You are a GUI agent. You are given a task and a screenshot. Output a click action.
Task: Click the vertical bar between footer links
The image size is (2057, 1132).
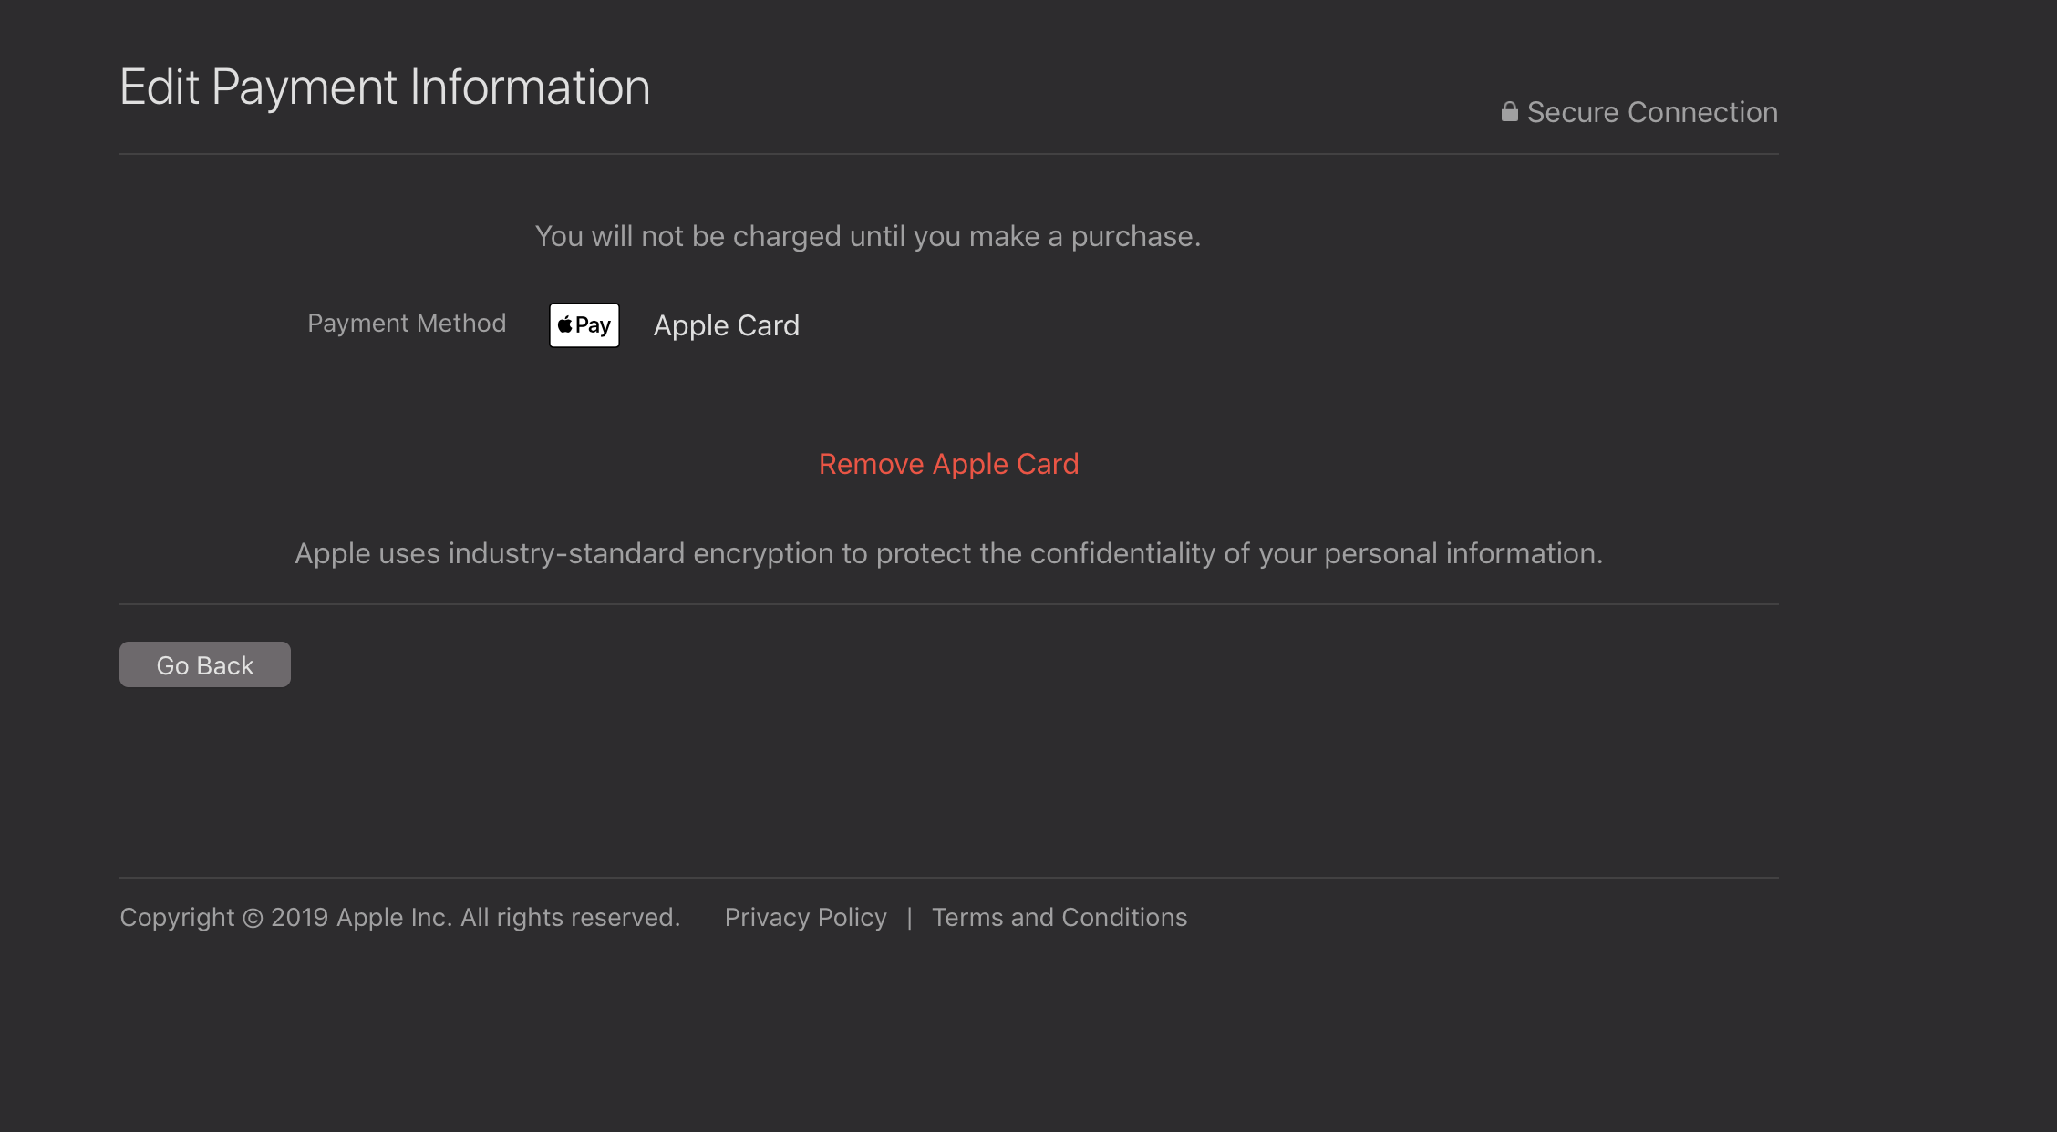coord(909,917)
